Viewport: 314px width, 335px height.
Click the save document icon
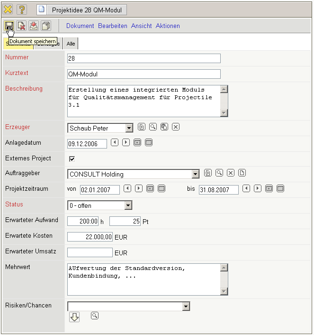point(9,26)
